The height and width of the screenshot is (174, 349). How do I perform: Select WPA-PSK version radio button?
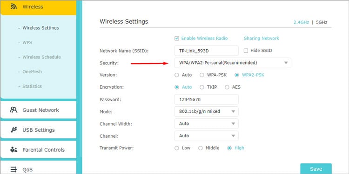[x=202, y=75]
